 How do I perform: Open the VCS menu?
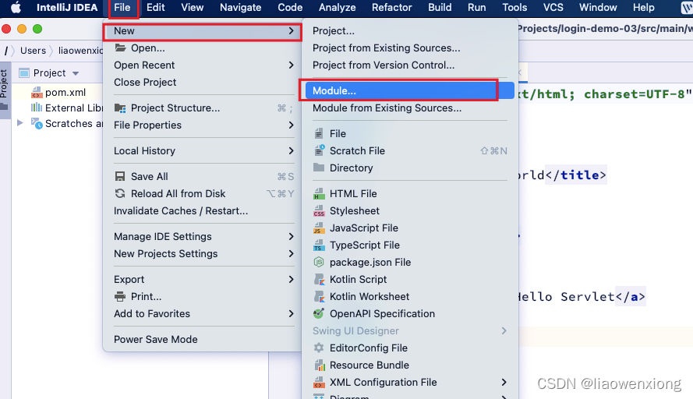pyautogui.click(x=553, y=8)
